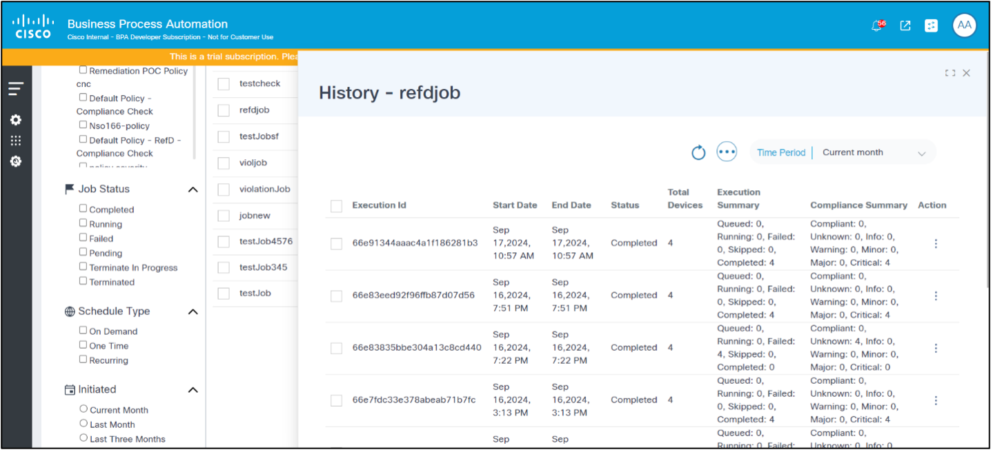Tick the checkbox for the testcheck job
Image resolution: width=993 pixels, height=452 pixels.
pos(224,84)
